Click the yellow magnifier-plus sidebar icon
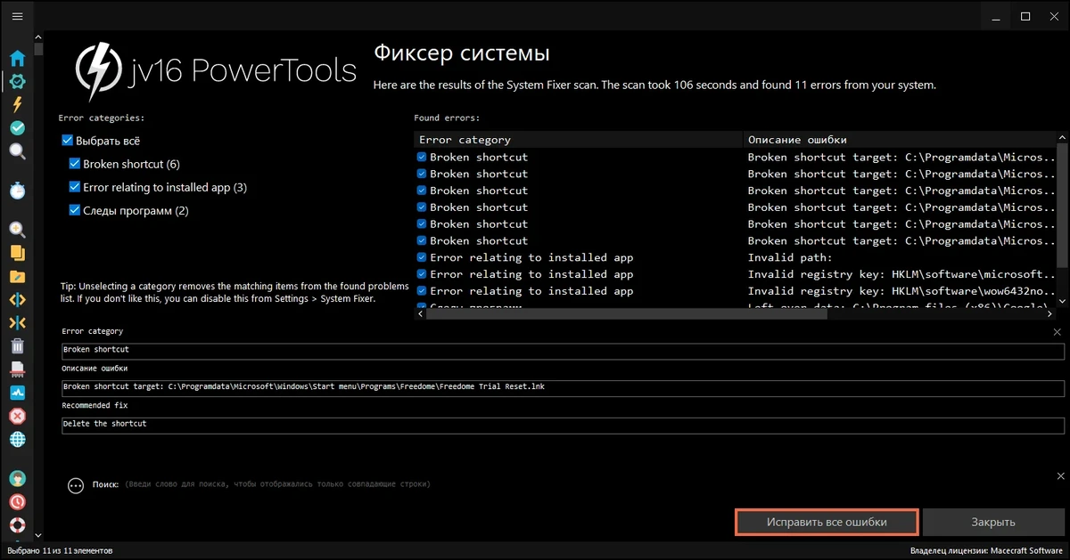 click(x=17, y=230)
